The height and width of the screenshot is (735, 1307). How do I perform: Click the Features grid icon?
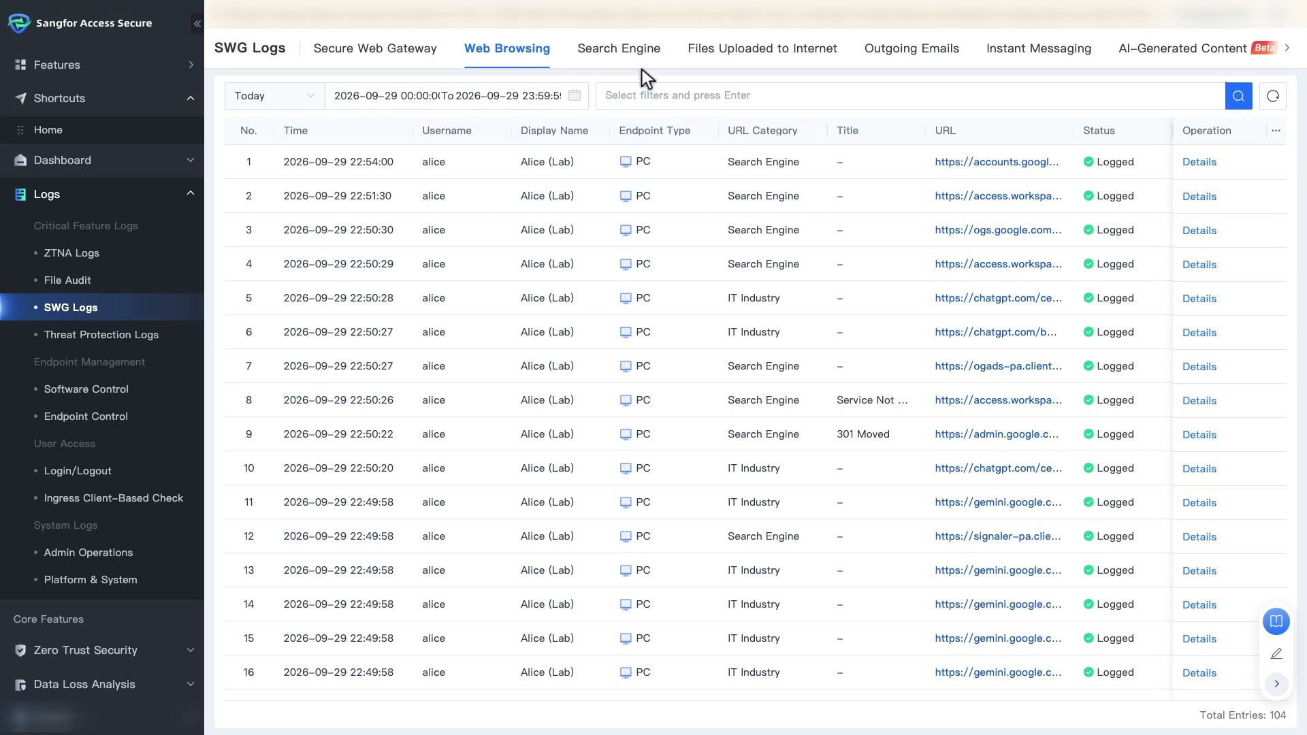tap(20, 65)
